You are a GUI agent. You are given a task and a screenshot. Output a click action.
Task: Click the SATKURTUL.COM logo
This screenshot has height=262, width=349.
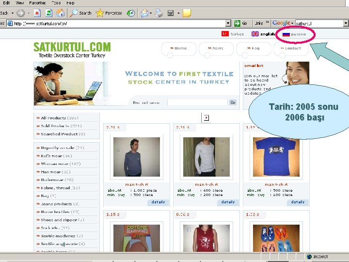point(72,49)
